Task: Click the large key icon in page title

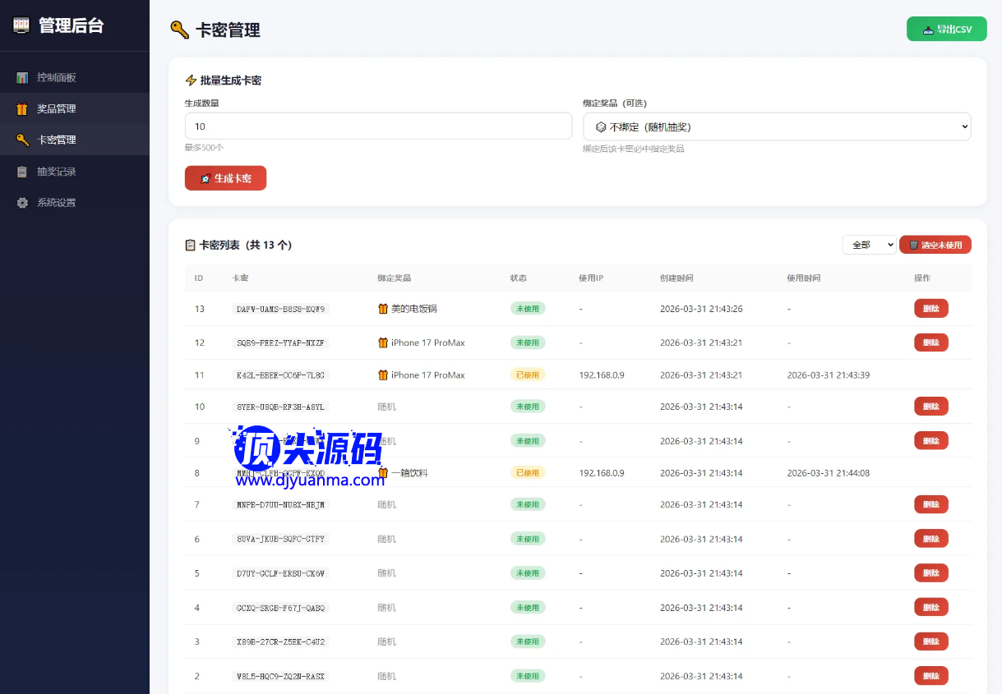Action: pyautogui.click(x=179, y=30)
